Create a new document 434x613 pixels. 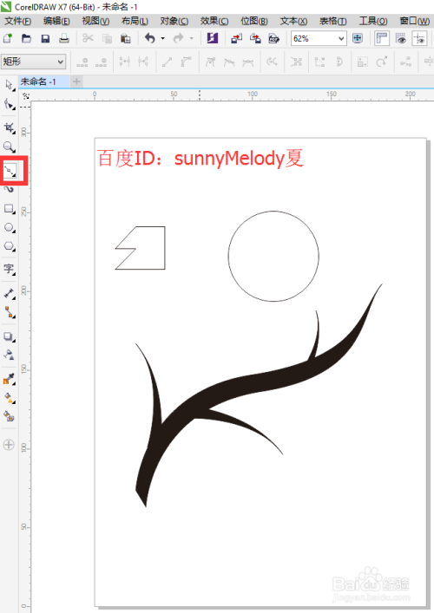pyautogui.click(x=8, y=38)
